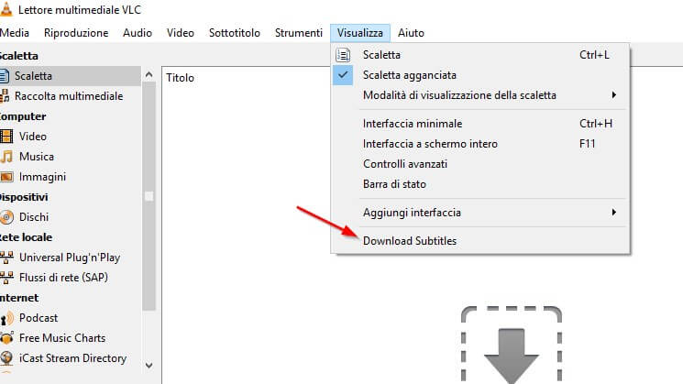Select Video under Computer section

point(70,137)
